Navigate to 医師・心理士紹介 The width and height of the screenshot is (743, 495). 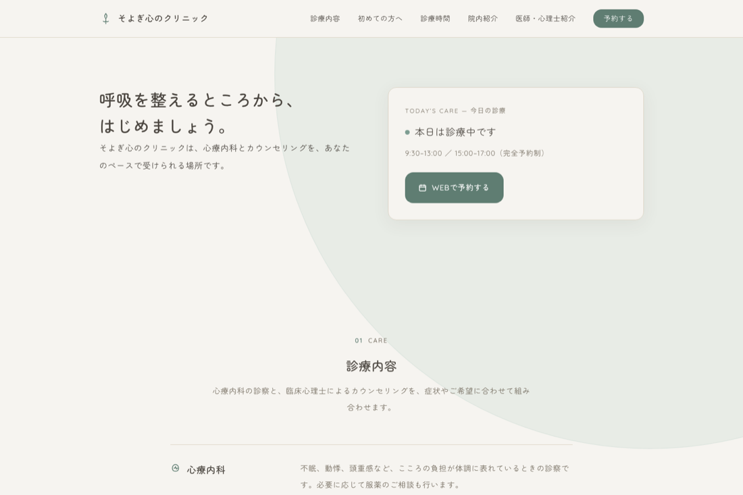[x=545, y=18]
